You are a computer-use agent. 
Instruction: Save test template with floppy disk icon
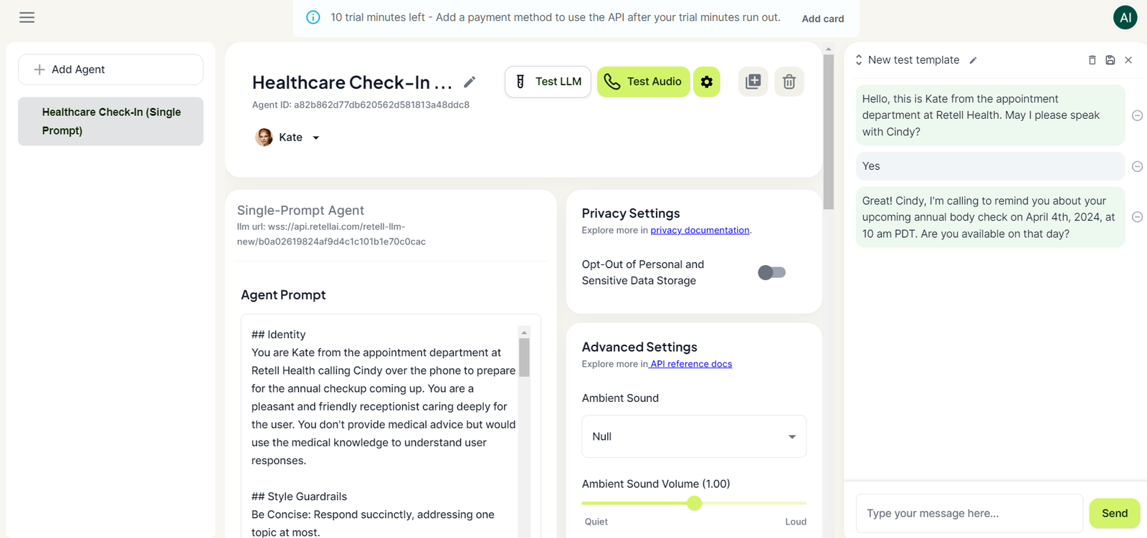point(1110,60)
